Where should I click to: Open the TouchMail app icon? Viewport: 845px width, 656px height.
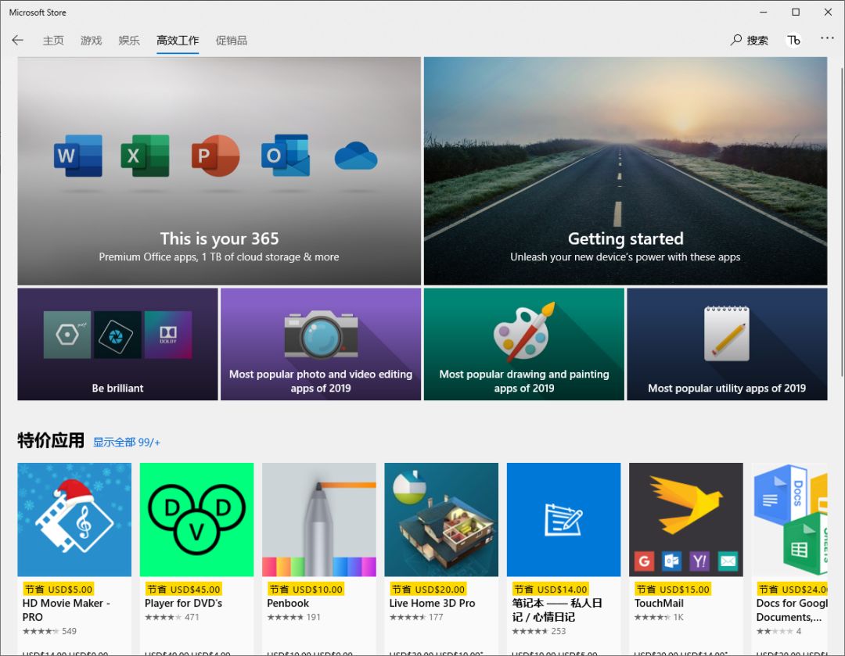686,520
